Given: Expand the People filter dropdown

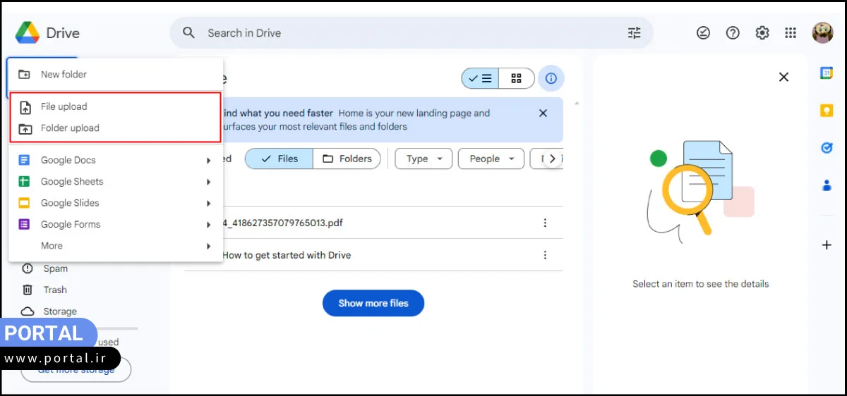Looking at the screenshot, I should [x=491, y=159].
